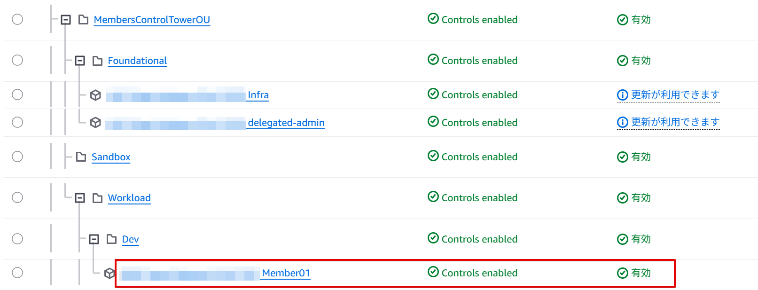Collapse the MembersControlTowerOU tree node
Image resolution: width=758 pixels, height=290 pixels.
pyautogui.click(x=66, y=20)
